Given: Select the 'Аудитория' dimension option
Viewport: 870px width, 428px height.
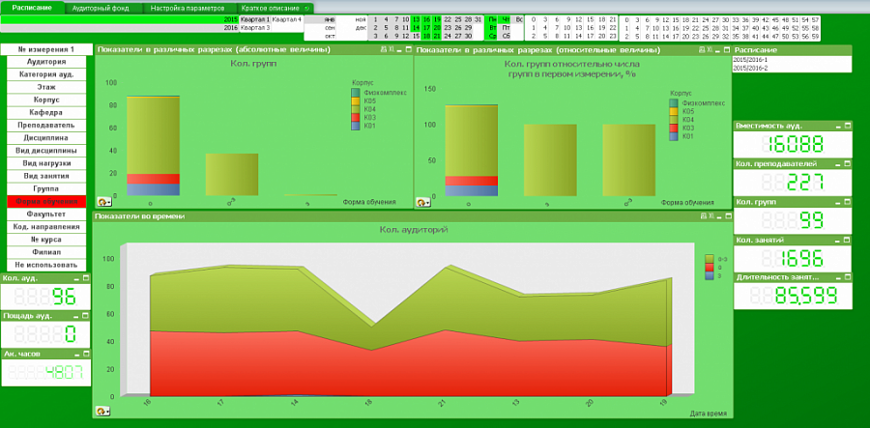Looking at the screenshot, I should [x=46, y=61].
